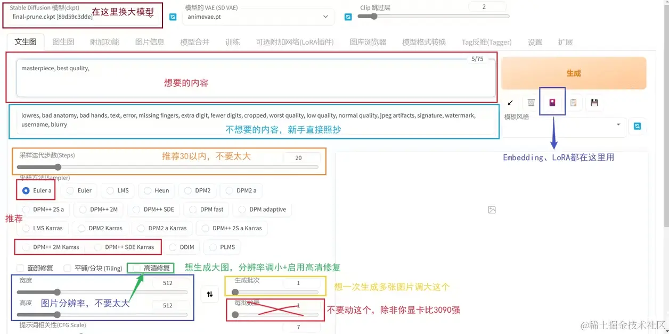This screenshot has width=669, height=334.
Task: Pick the DPM++ SDE Karras sampler
Action: 124,247
